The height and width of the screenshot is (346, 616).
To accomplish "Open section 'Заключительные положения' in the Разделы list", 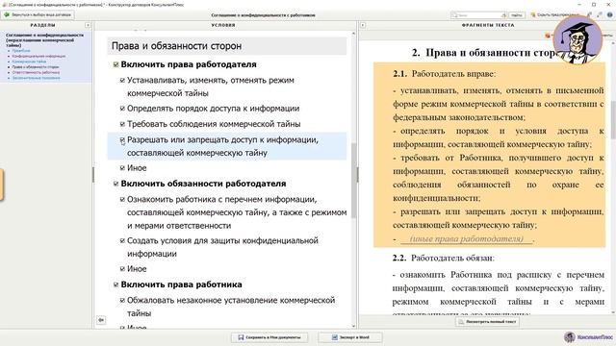I will 36,78.
